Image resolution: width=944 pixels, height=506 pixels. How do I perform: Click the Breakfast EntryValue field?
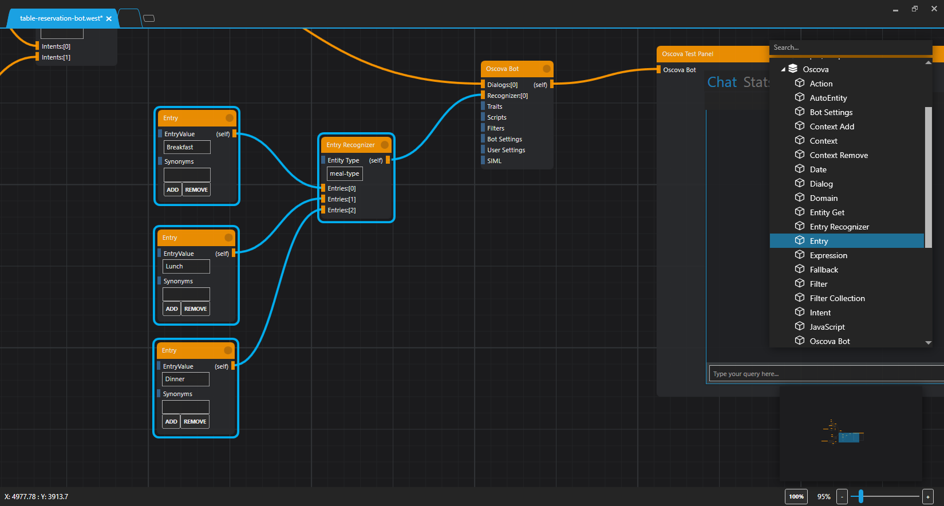[x=187, y=147]
